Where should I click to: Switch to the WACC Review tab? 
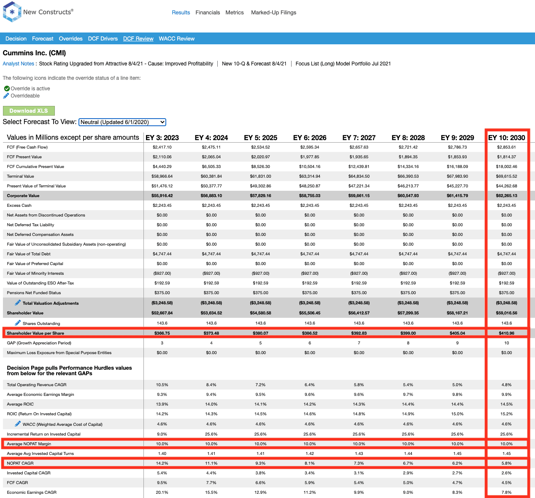177,38
